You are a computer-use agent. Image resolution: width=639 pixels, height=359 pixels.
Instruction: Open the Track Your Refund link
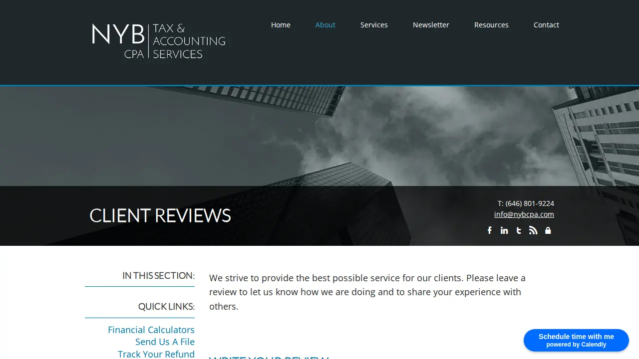[156, 354]
